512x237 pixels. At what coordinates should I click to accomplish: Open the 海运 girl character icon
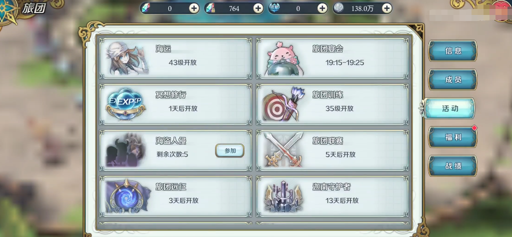[126, 58]
